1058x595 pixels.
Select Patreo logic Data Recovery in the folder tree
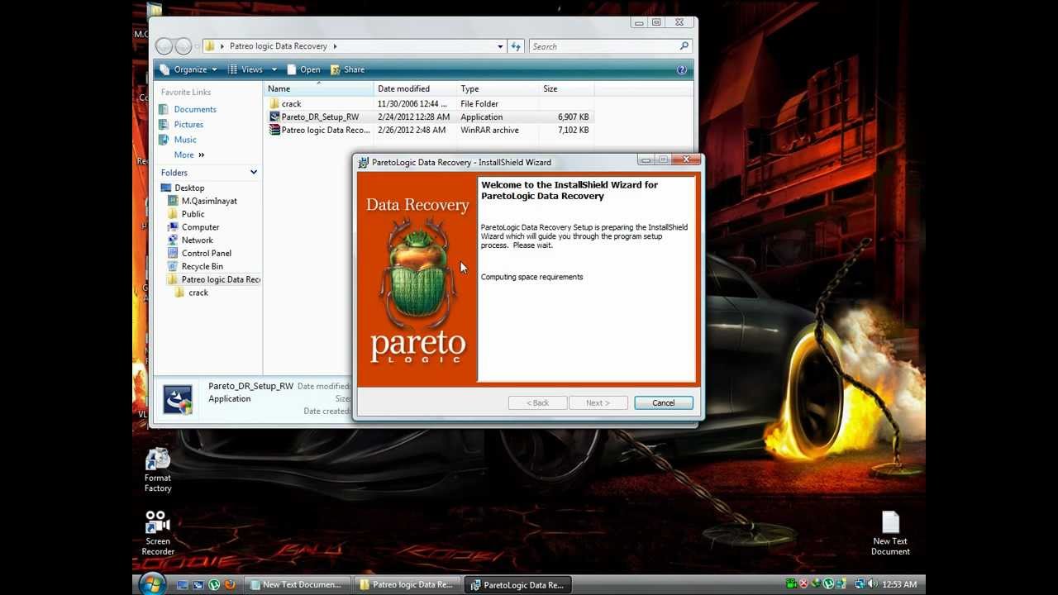(x=220, y=279)
